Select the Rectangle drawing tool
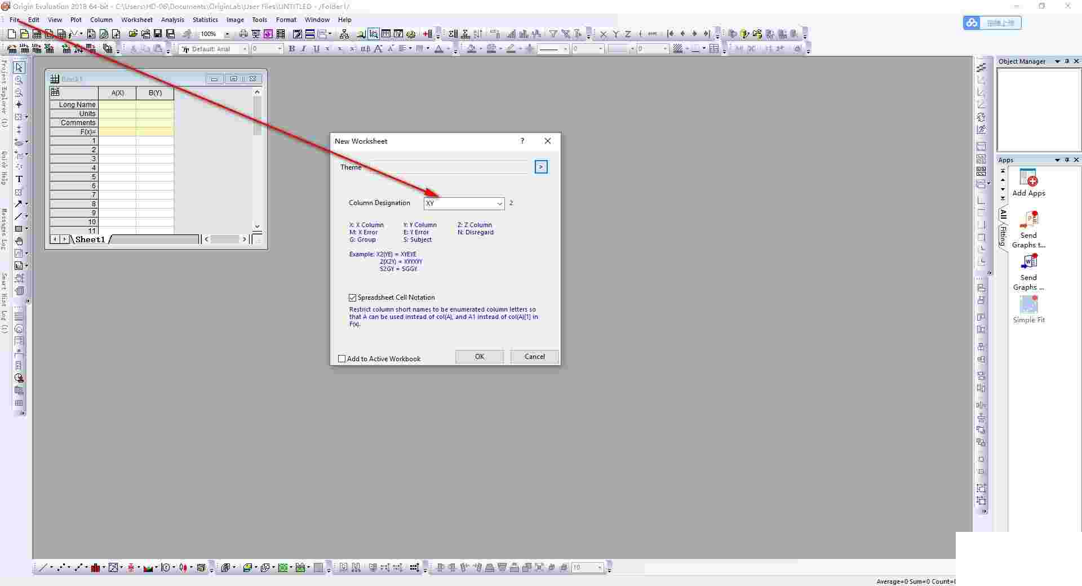Screen dimensions: 1082x586 (x=19, y=229)
